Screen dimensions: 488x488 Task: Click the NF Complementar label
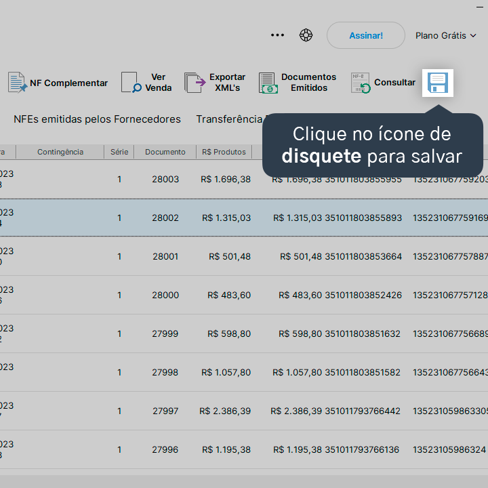68,83
